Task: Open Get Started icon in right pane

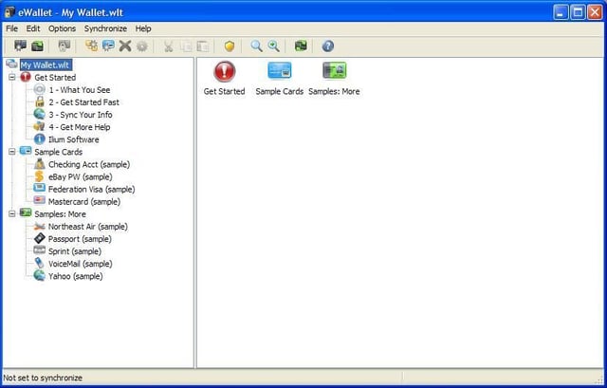Action: 224,79
